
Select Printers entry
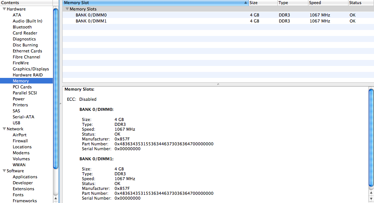point(20,105)
